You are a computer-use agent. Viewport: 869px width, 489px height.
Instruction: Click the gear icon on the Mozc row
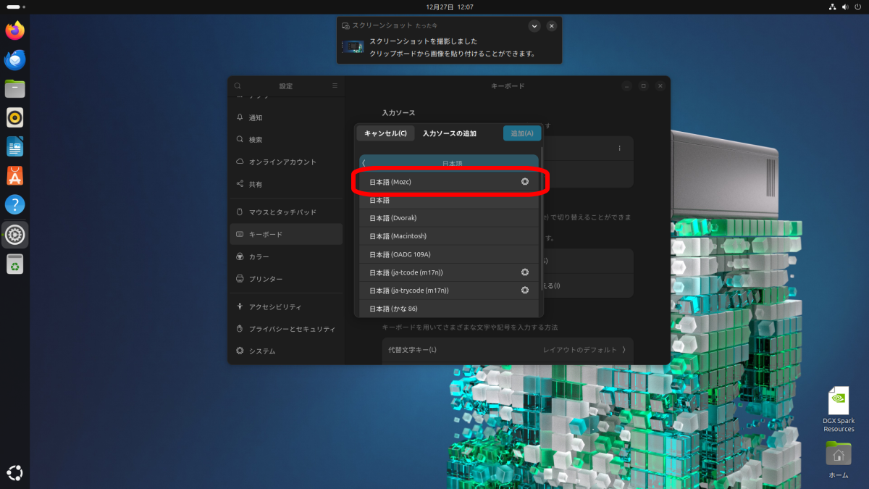[525, 182]
